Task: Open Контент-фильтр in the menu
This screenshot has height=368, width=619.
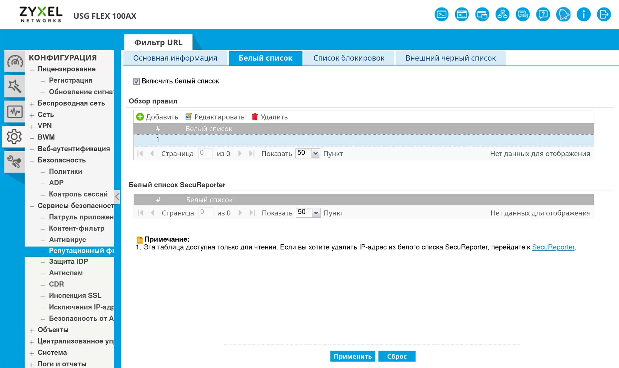Action: [77, 228]
